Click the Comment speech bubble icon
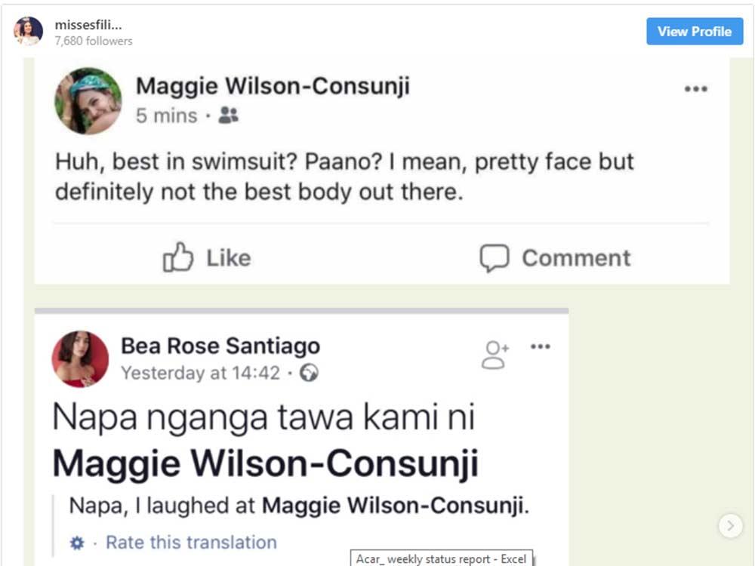Screen dimensions: 755x566 [495, 258]
